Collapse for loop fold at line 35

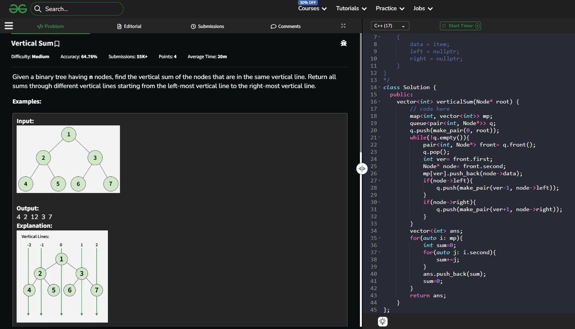pos(379,238)
